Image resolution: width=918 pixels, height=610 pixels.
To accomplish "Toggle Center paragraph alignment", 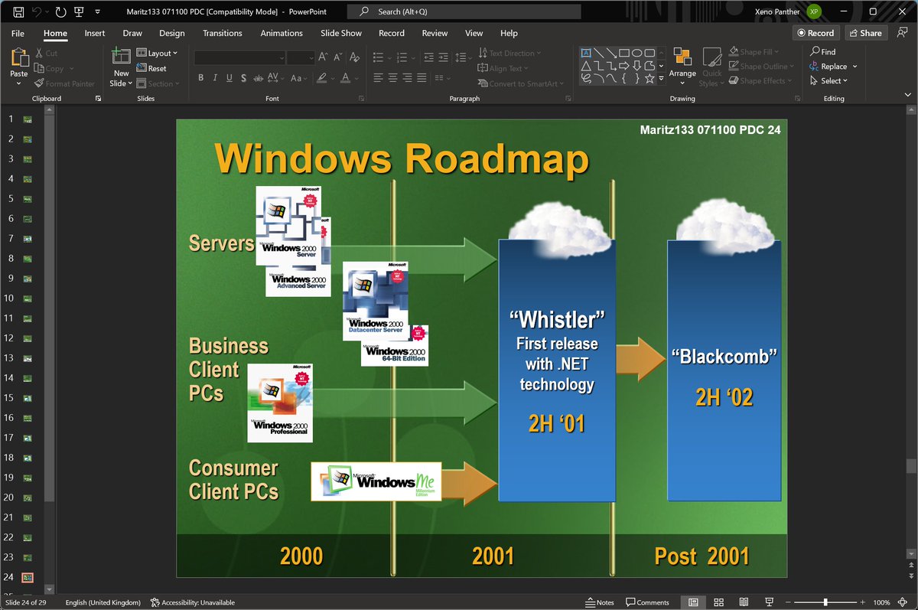I will (x=392, y=78).
